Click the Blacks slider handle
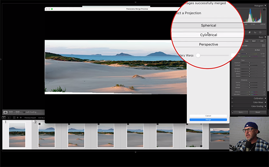Viewport: 269px width, 167px height. click(249, 76)
